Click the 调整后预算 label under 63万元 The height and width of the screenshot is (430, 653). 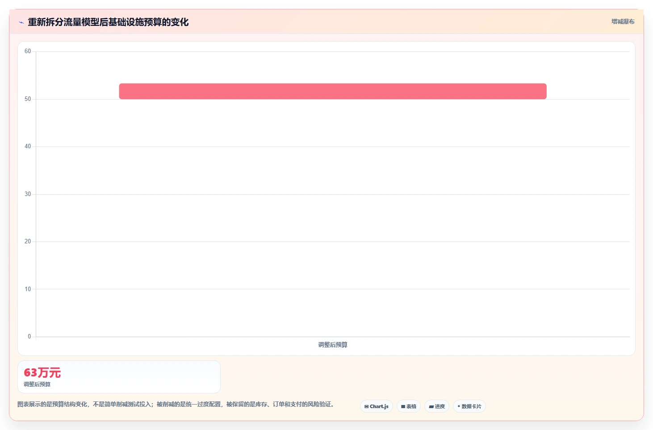(37, 384)
